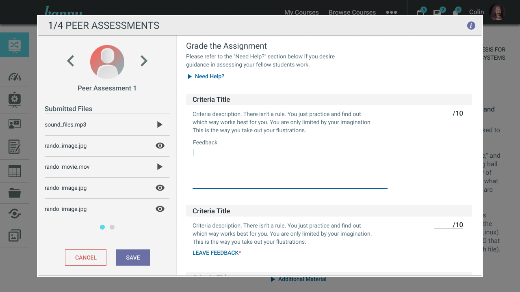Click the LEAVE FEEDBACK link

pos(216,253)
